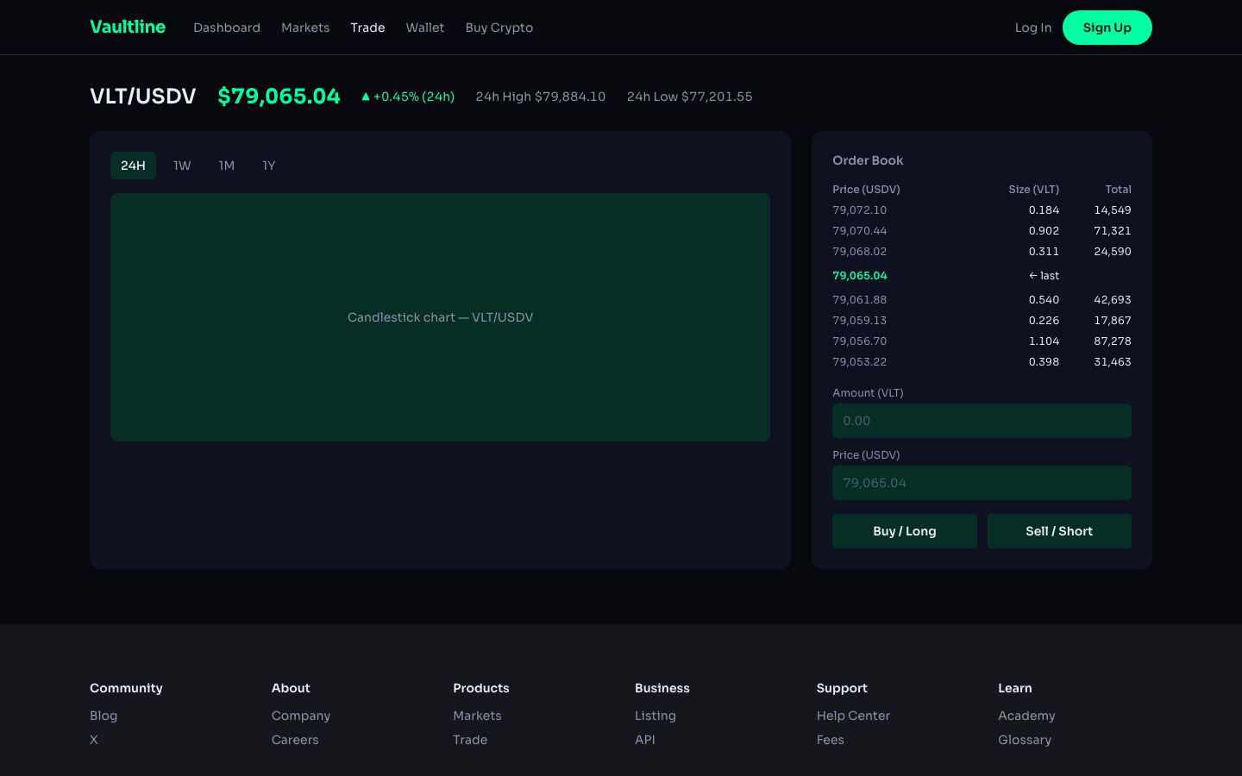Focus the Price (USDV) input field
This screenshot has height=776, width=1242.
982,483
